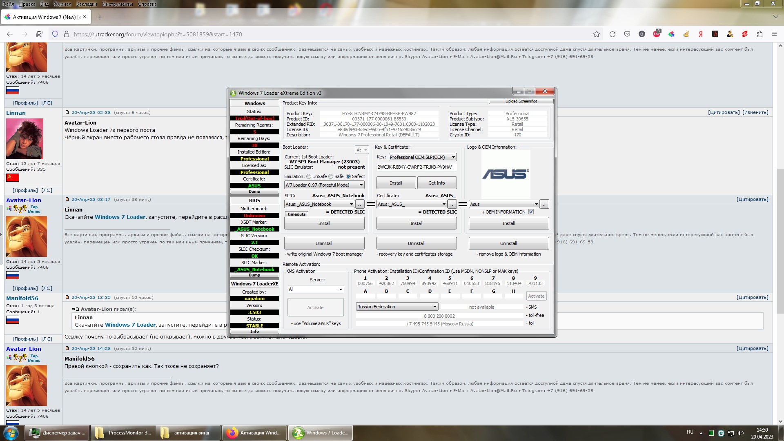The height and width of the screenshot is (441, 784).
Task: Select the Safest emulation radio button
Action: [x=348, y=177]
